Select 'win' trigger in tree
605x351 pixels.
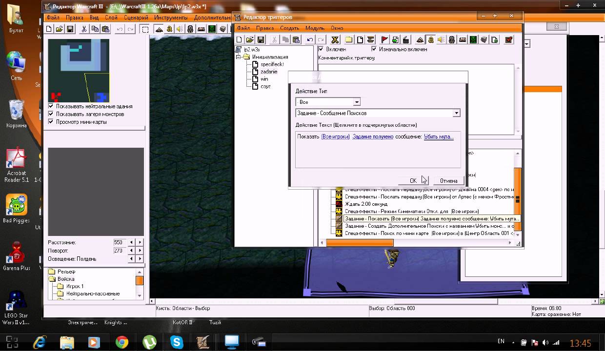click(264, 79)
